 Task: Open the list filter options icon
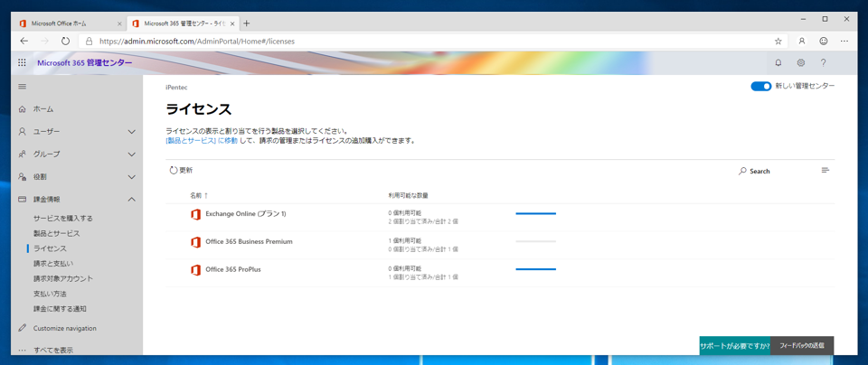pos(825,171)
